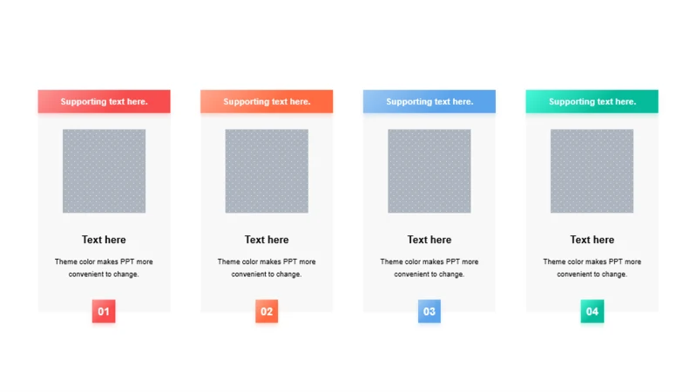Select the orange Supporting text here banner

(267, 101)
